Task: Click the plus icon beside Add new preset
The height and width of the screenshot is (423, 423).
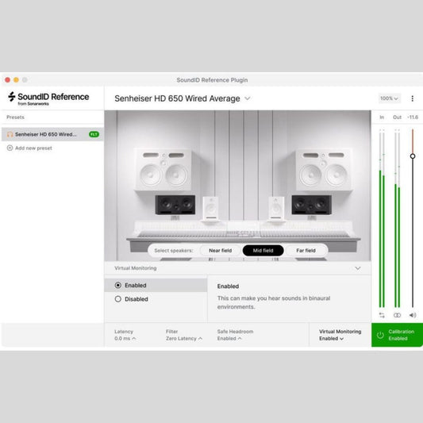Action: pos(10,148)
